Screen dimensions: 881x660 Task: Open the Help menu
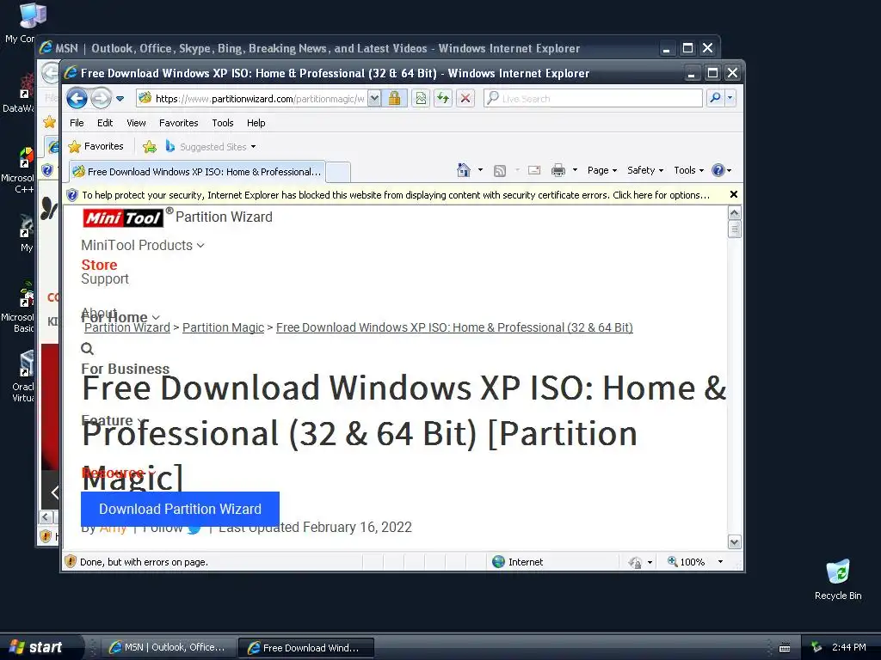[256, 123]
